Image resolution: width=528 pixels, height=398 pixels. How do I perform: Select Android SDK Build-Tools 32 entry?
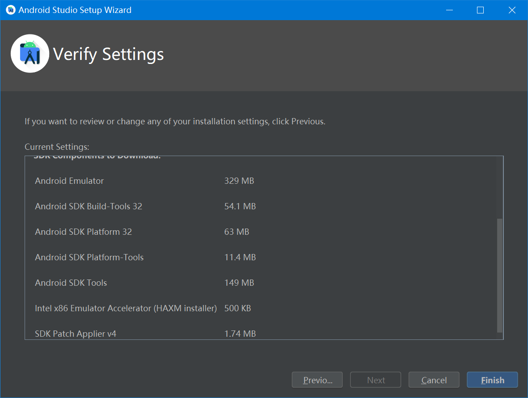(89, 206)
